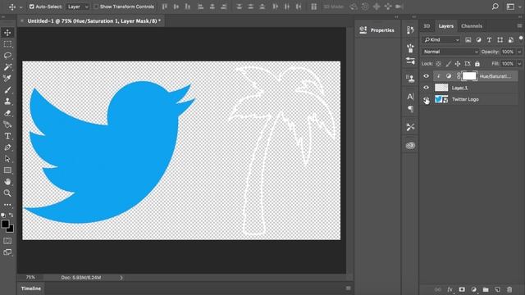The height and width of the screenshot is (295, 525).
Task: Switch to the Layers tab
Action: click(446, 26)
